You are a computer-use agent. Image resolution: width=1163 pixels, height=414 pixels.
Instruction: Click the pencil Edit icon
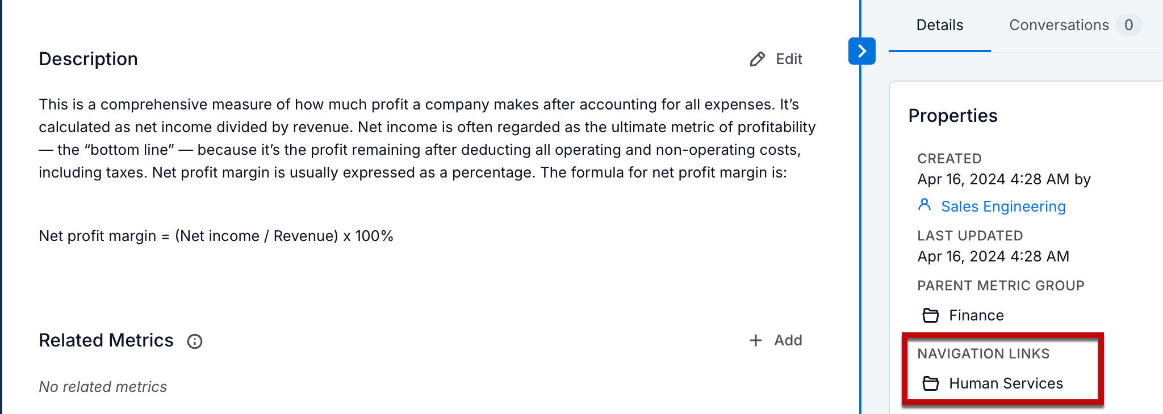[x=757, y=59]
